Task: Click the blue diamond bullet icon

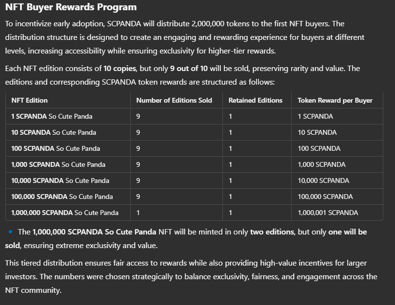Action: click(x=11, y=232)
